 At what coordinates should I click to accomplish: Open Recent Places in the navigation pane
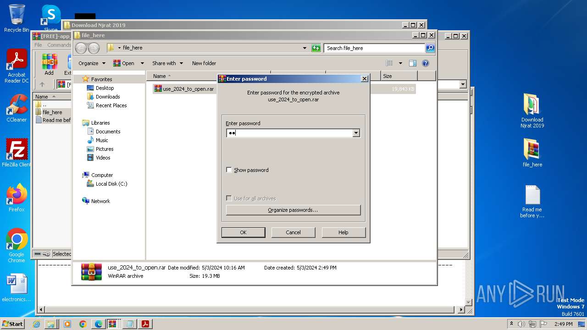pyautogui.click(x=111, y=105)
